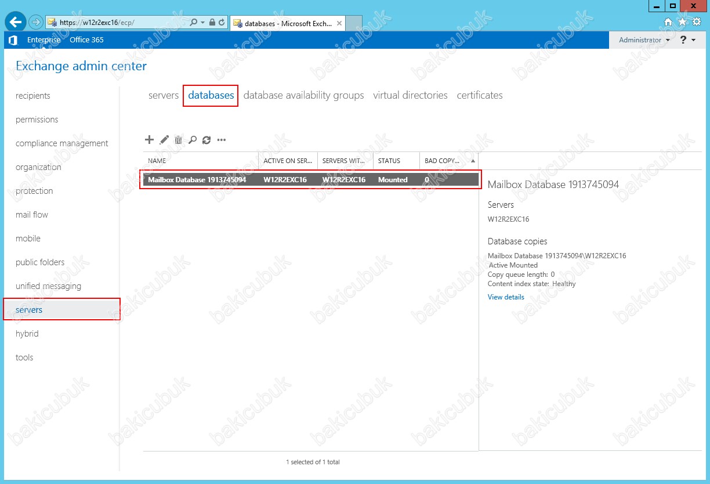Open mobile section

tap(28, 239)
